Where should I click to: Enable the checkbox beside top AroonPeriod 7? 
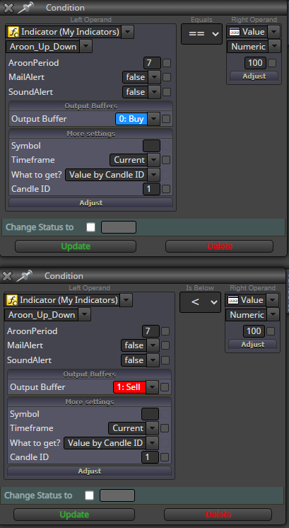[167, 63]
